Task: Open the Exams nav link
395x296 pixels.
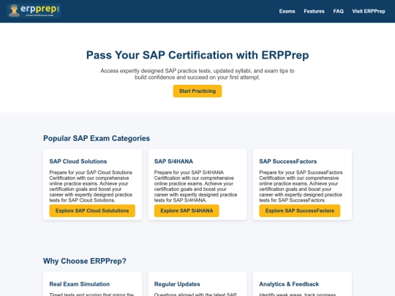Action: [x=287, y=11]
